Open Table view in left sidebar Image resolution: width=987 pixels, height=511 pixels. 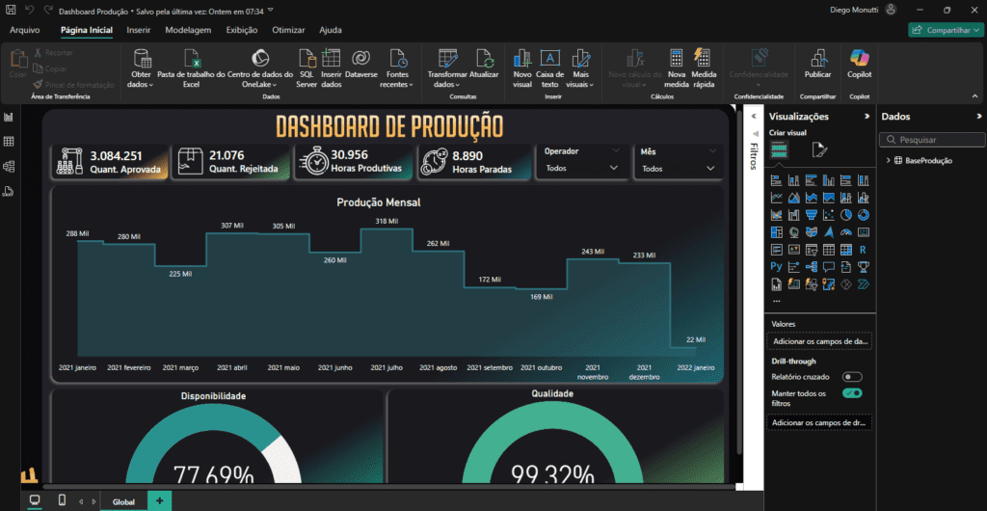tap(9, 142)
